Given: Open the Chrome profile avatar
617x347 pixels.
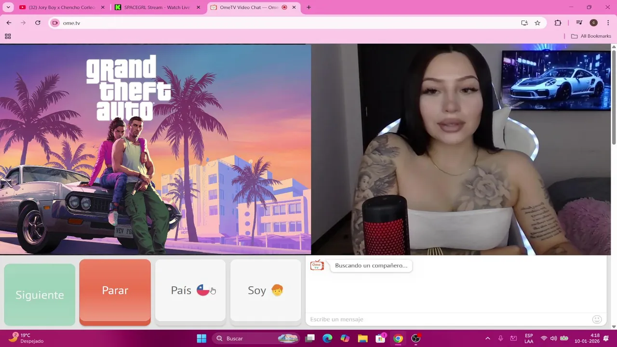Looking at the screenshot, I should (594, 23).
